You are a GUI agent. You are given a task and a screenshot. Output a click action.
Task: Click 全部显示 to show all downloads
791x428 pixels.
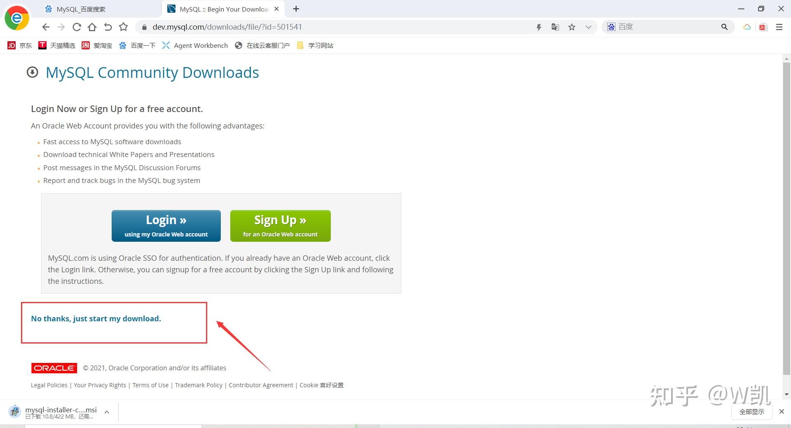[751, 412]
